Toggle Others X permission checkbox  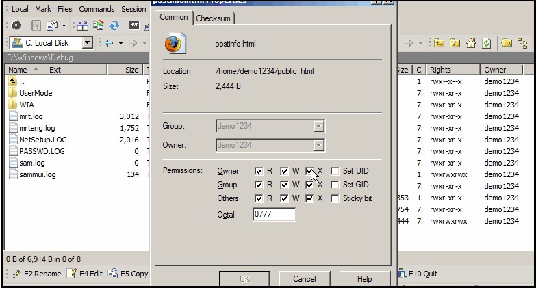point(309,198)
